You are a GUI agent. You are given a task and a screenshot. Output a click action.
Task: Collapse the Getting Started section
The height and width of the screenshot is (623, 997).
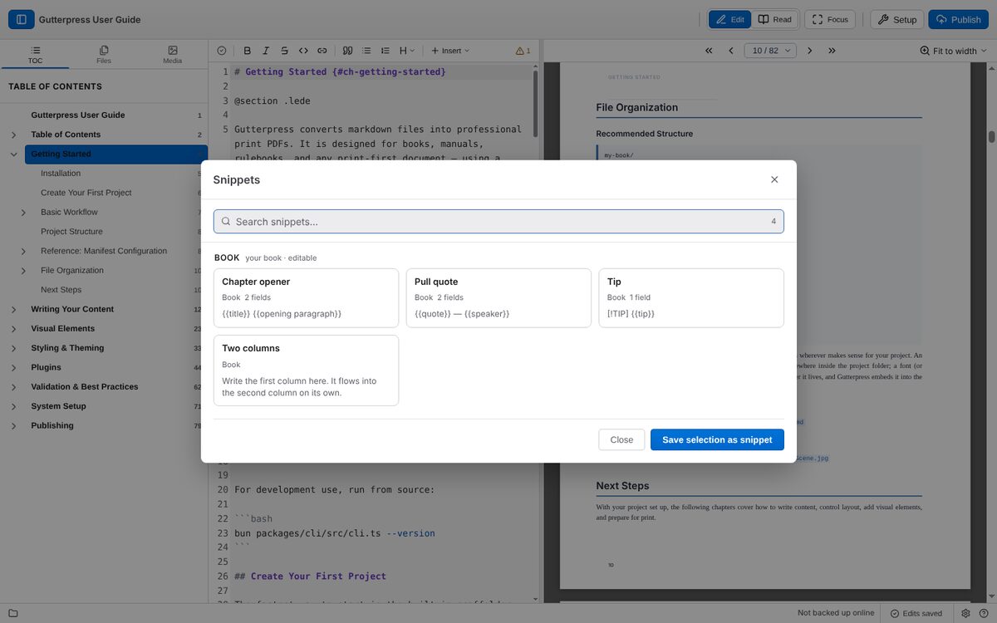coord(13,154)
